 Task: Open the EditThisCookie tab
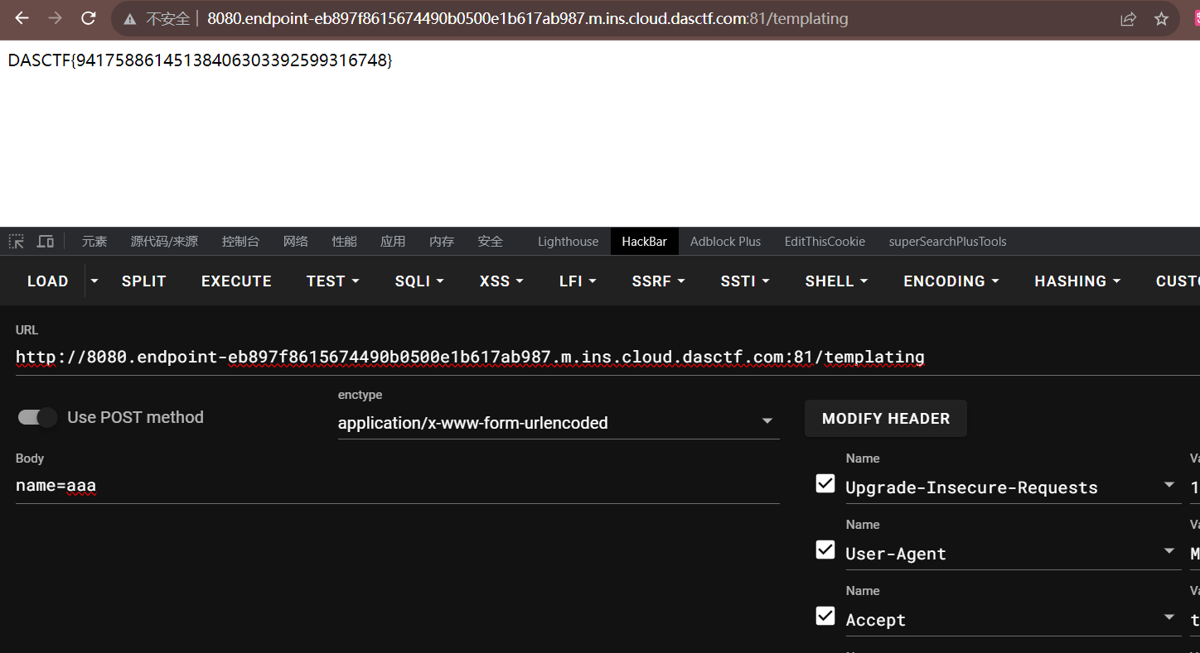tap(825, 242)
